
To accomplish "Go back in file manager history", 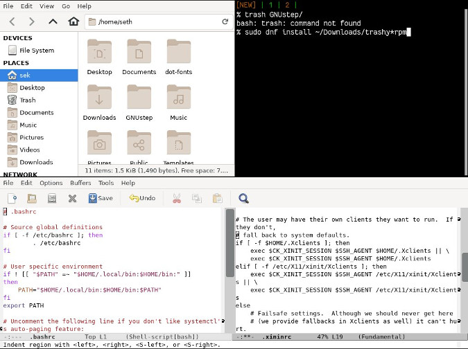I will (x=12, y=21).
